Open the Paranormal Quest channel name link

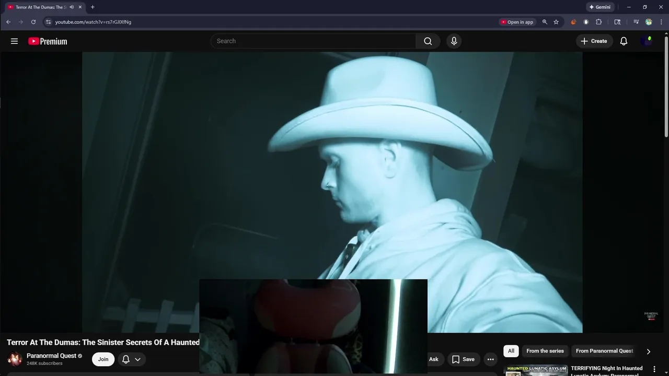coord(51,356)
